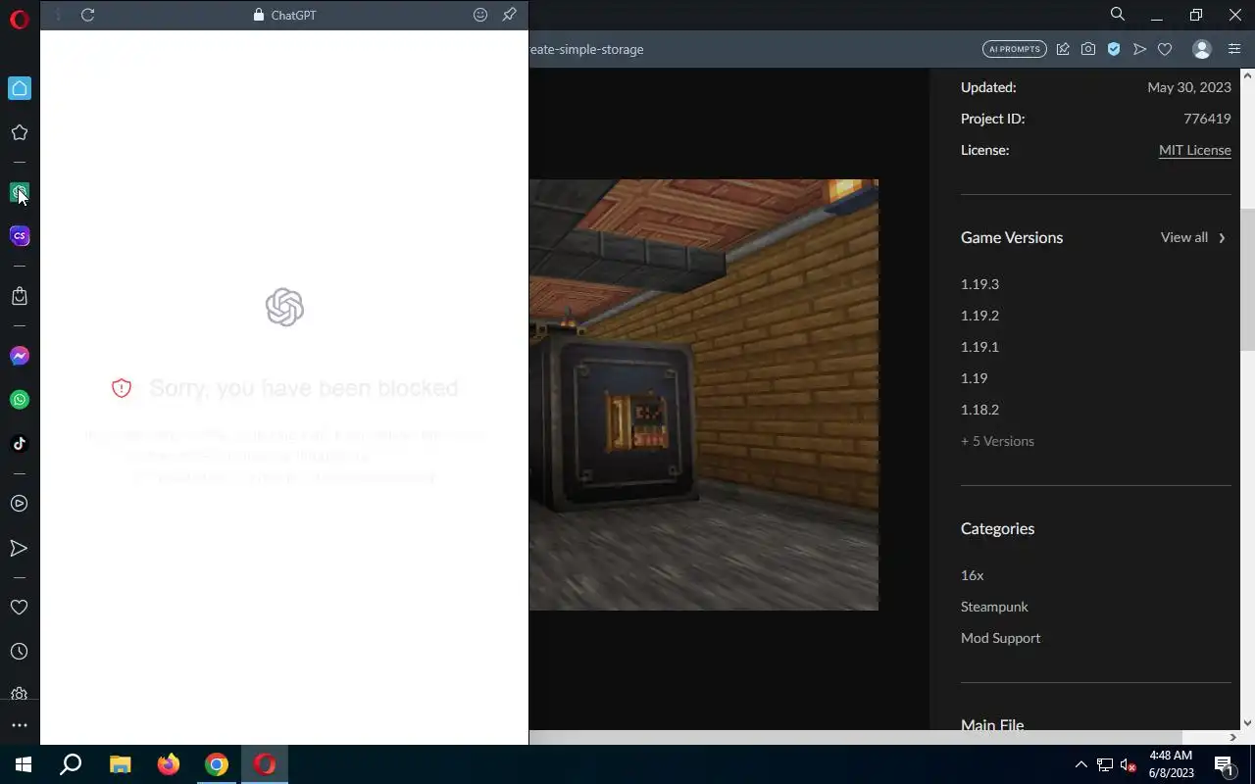Click the storage vault screenshot image

tap(704, 394)
